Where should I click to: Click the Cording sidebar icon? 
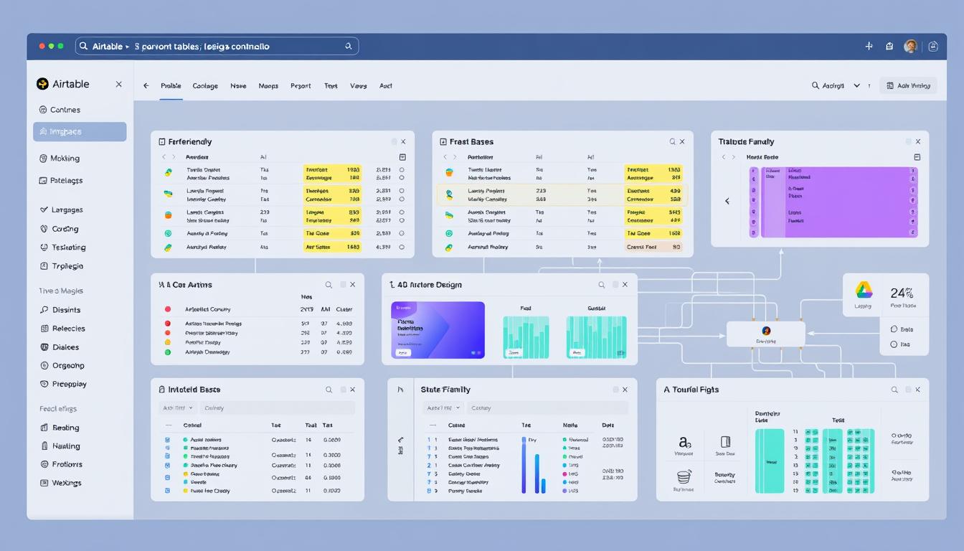pyautogui.click(x=44, y=229)
